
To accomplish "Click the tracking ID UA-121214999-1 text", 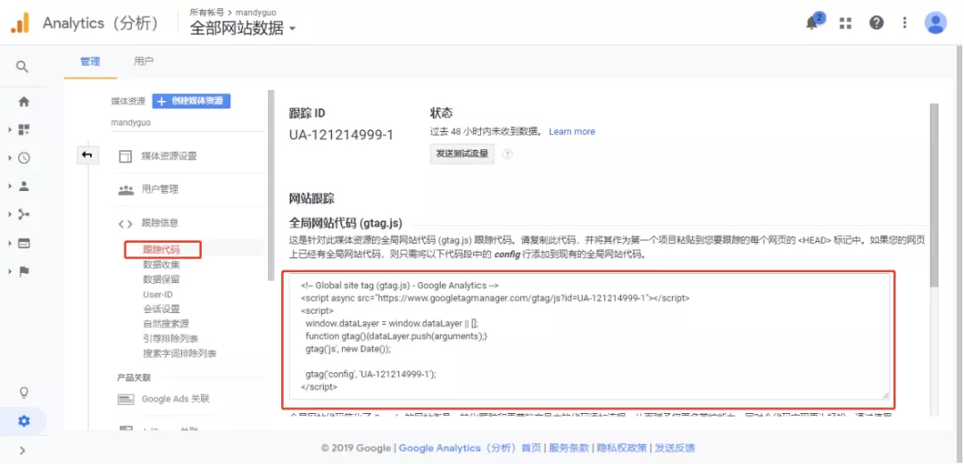I will tap(341, 135).
